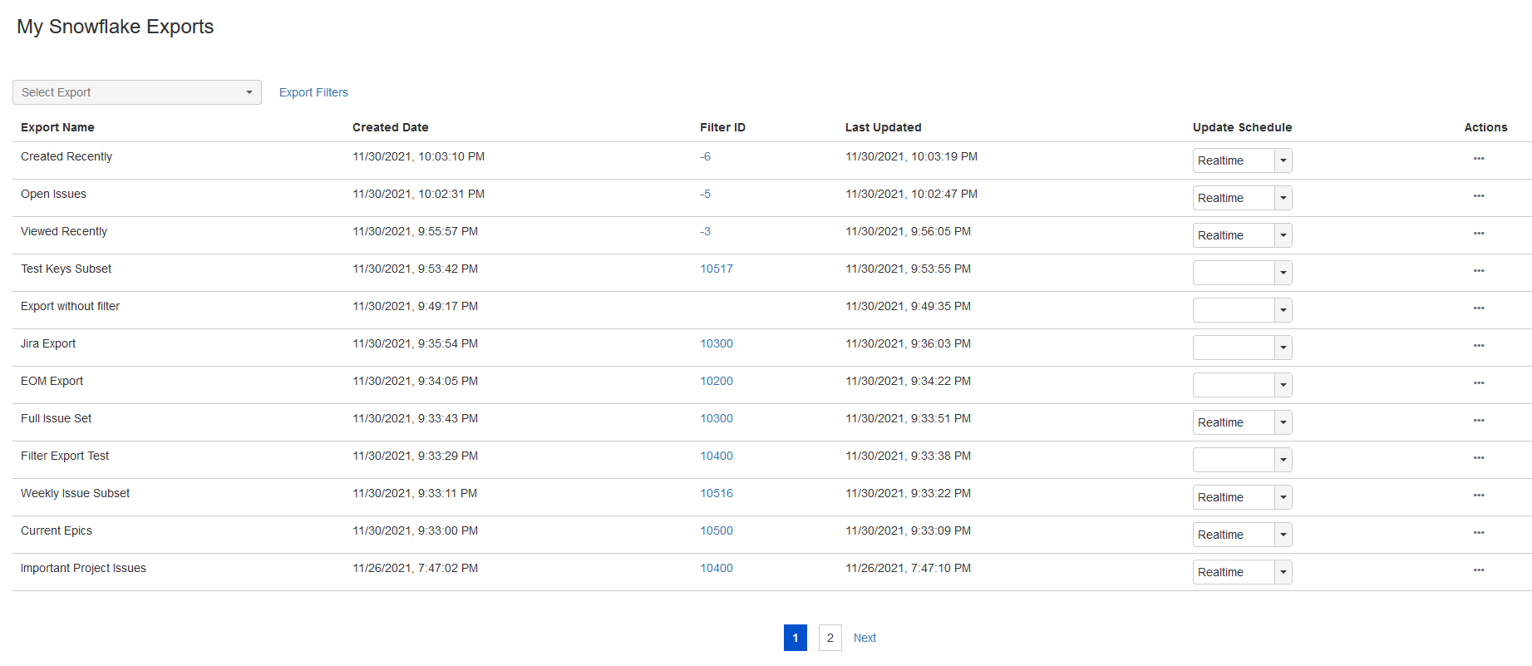Viewport: 1532px width, 666px height.
Task: Change Update Schedule for Viewed Recently
Action: (1241, 235)
